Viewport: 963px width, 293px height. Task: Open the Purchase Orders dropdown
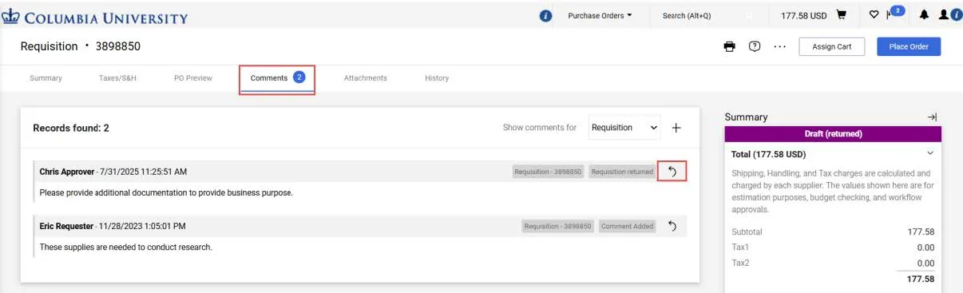[600, 16]
